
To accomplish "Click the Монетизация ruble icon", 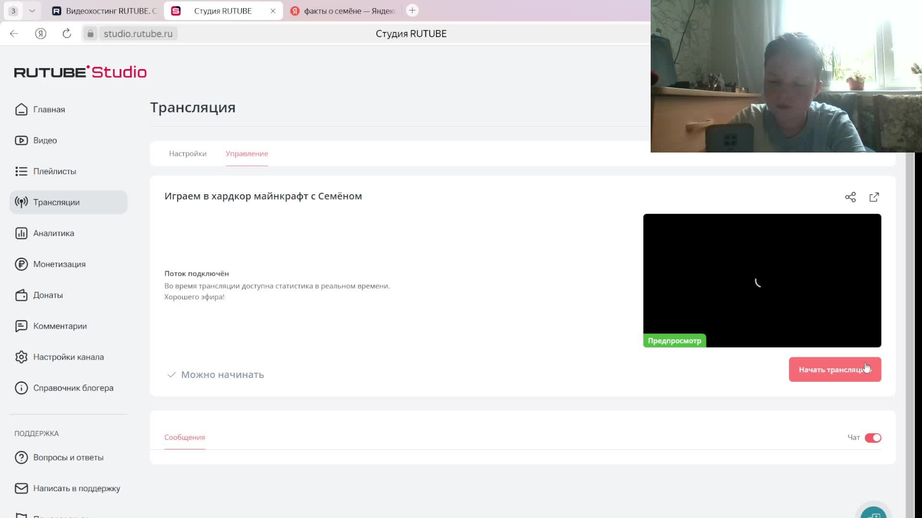I will point(21,264).
